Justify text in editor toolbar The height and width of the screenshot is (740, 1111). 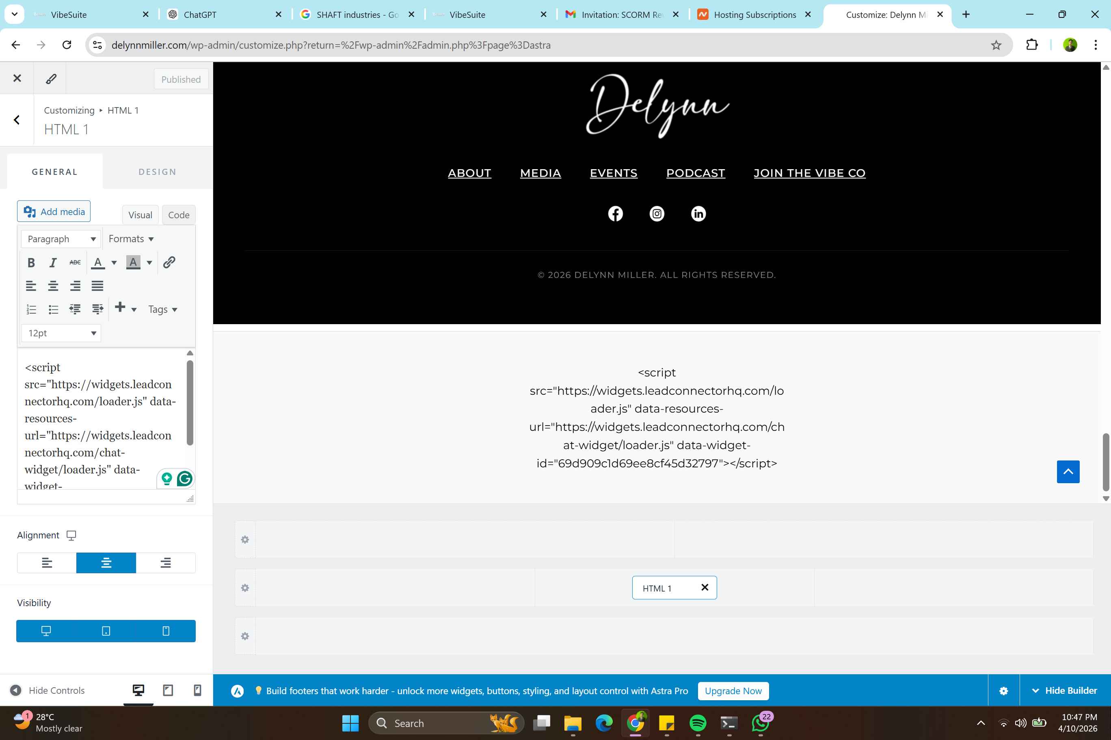click(97, 286)
